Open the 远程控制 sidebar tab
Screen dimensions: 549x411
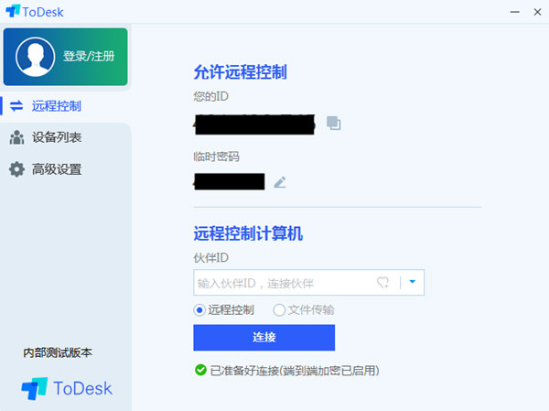tap(57, 106)
